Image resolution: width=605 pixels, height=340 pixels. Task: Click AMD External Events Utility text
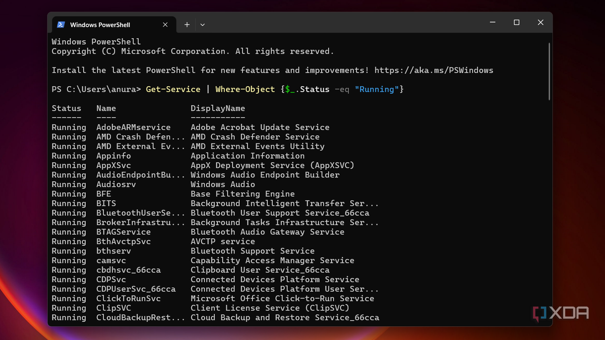click(x=257, y=147)
